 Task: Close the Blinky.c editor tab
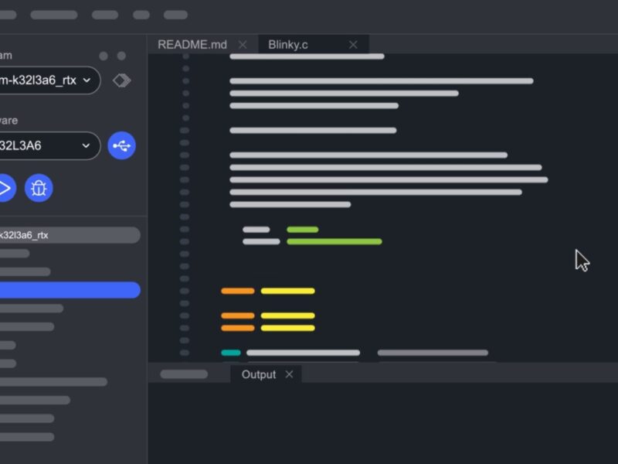pos(353,45)
